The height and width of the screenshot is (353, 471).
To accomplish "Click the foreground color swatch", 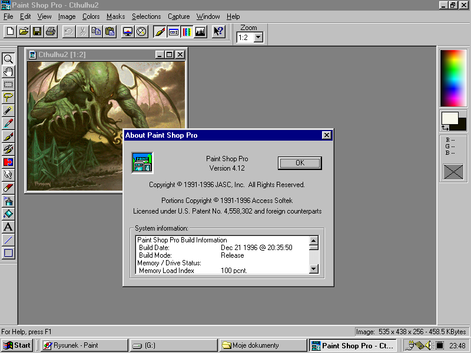I will [449, 118].
